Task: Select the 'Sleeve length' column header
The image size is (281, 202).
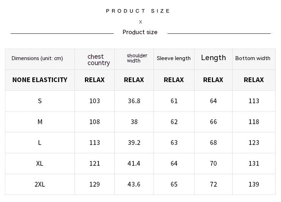Action: pyautogui.click(x=174, y=58)
